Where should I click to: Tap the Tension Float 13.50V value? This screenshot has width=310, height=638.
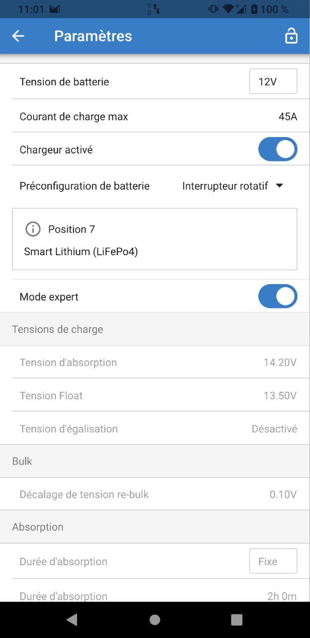pyautogui.click(x=280, y=396)
